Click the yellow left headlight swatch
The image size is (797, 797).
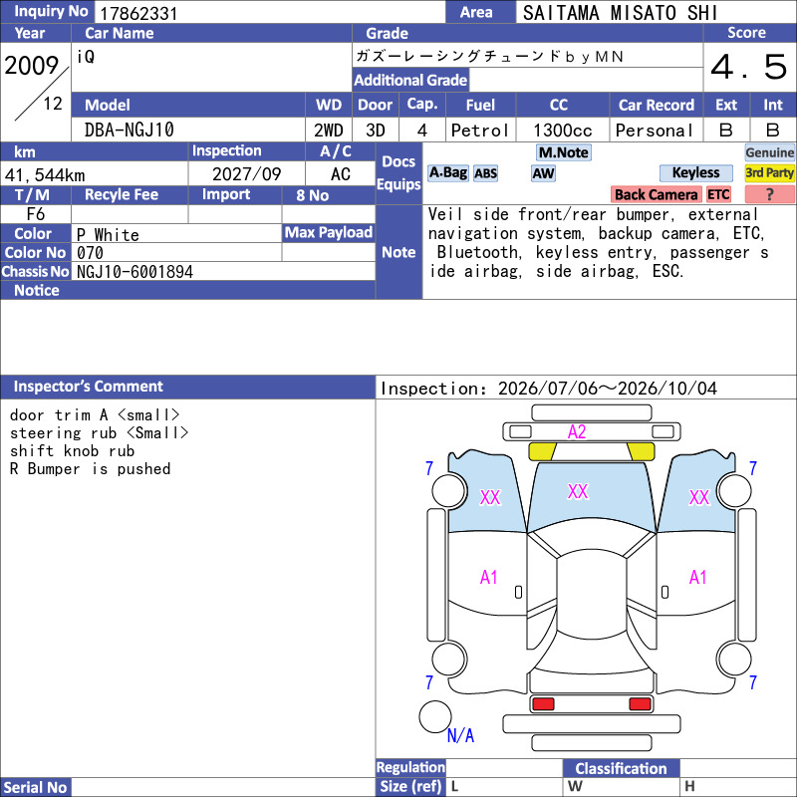pyautogui.click(x=542, y=451)
